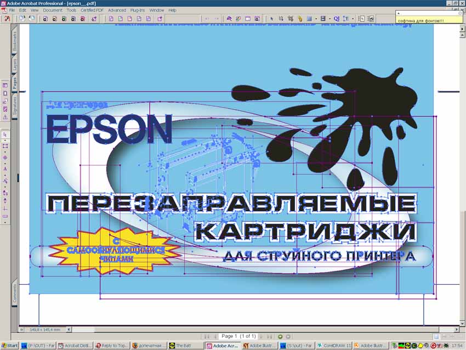Open the Plug-Ins menu
Image resolution: width=466 pixels, height=350 pixels.
pyautogui.click(x=138, y=10)
